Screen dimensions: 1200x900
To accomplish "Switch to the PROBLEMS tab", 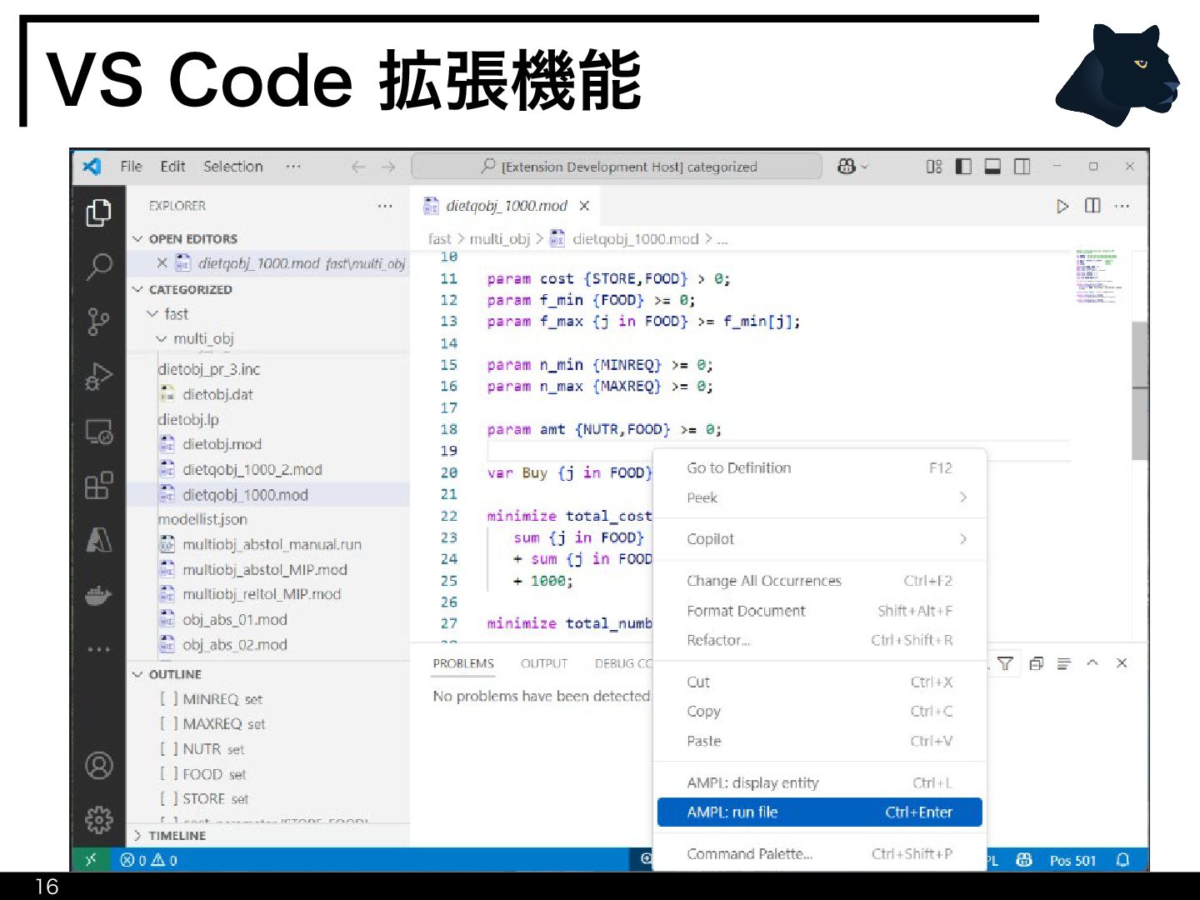I will (463, 663).
